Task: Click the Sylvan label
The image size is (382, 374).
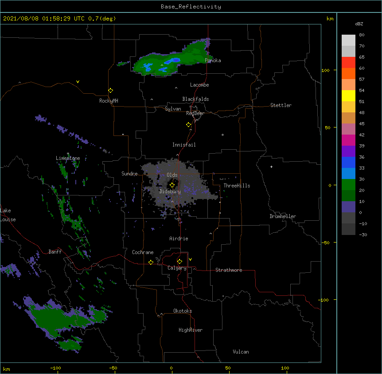Action: tap(173, 109)
